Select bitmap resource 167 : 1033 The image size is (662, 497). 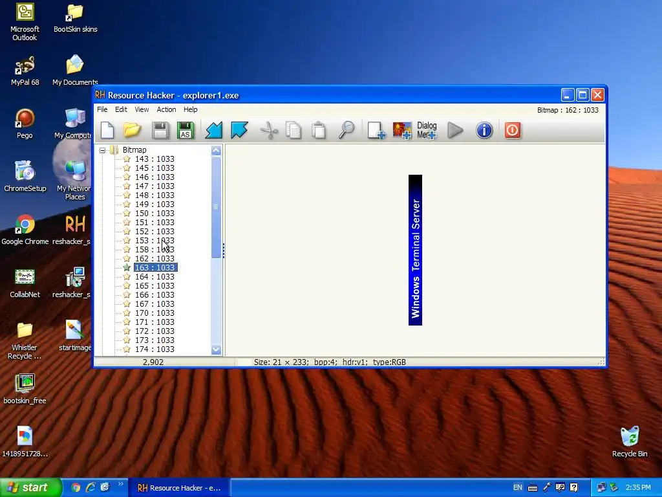coord(155,304)
